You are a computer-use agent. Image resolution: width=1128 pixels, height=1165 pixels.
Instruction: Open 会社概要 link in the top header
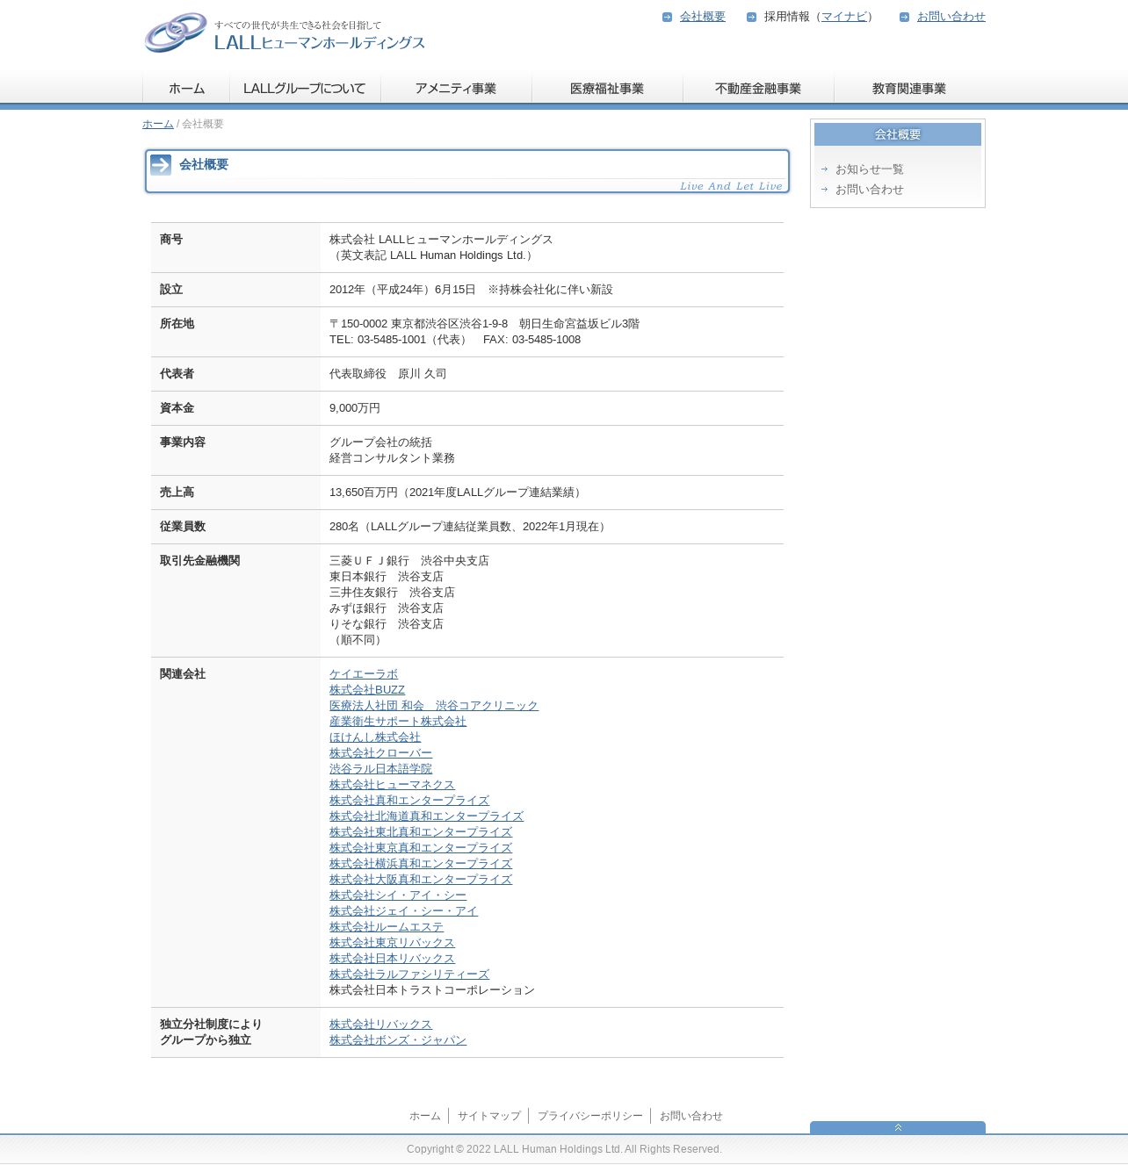point(703,17)
